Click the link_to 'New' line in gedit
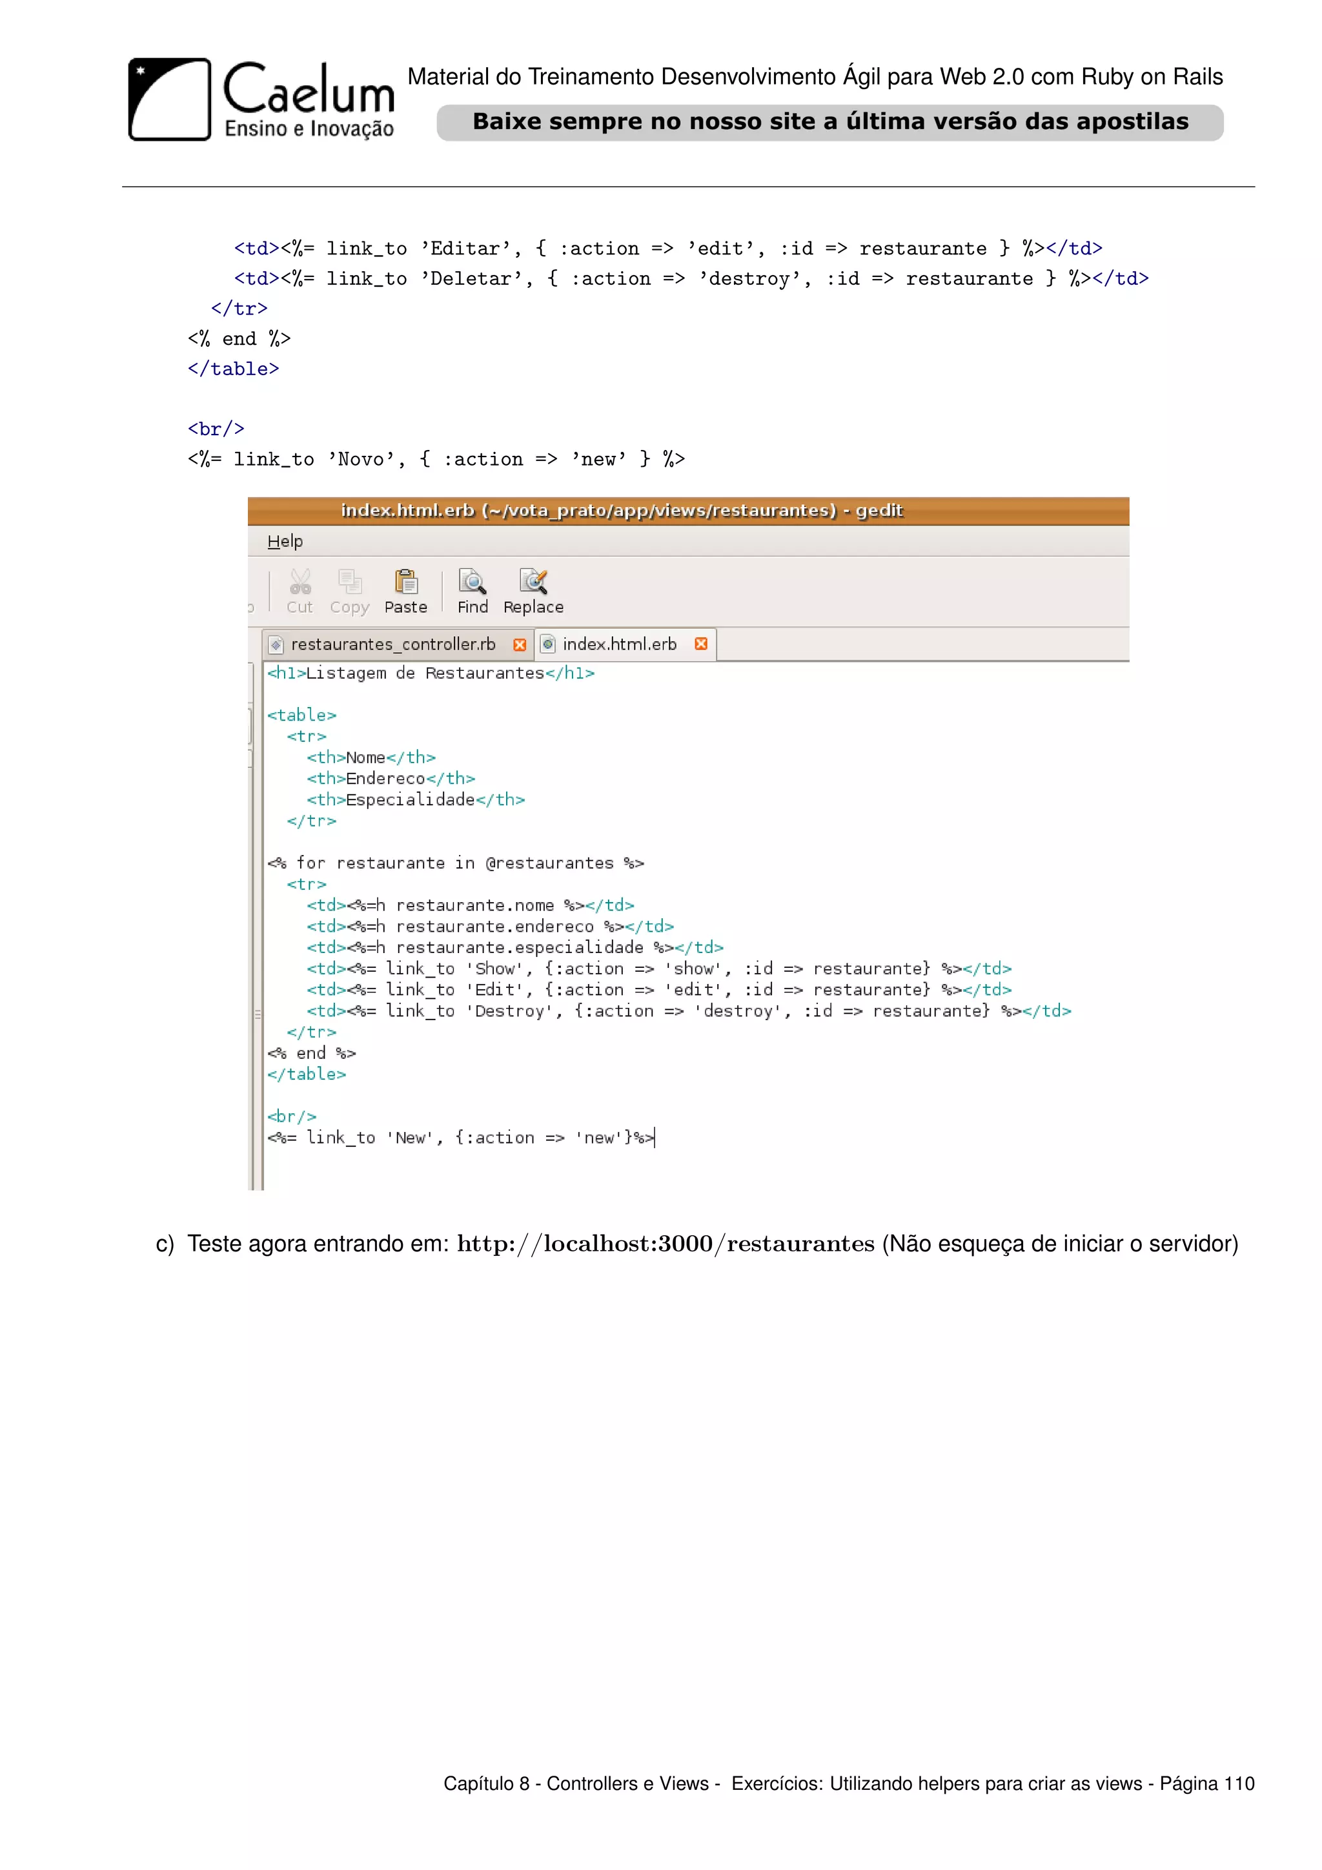The image size is (1322, 1870). point(461,1138)
